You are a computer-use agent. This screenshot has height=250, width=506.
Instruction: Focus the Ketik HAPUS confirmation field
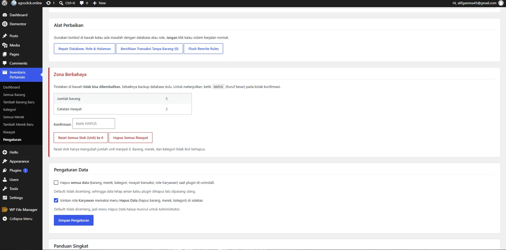coord(94,123)
